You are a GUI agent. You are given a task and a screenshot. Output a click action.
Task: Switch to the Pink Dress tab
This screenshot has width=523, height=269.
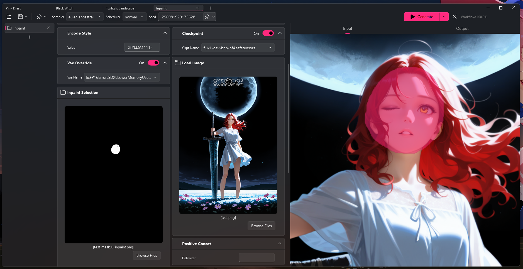[x=13, y=8]
